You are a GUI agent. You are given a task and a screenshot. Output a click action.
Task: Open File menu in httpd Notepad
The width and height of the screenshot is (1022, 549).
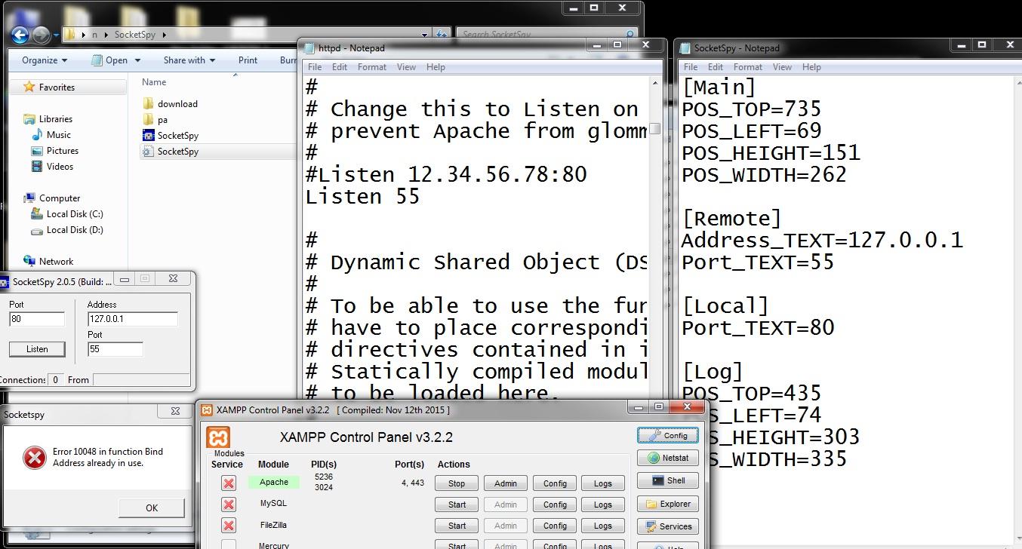click(x=315, y=67)
